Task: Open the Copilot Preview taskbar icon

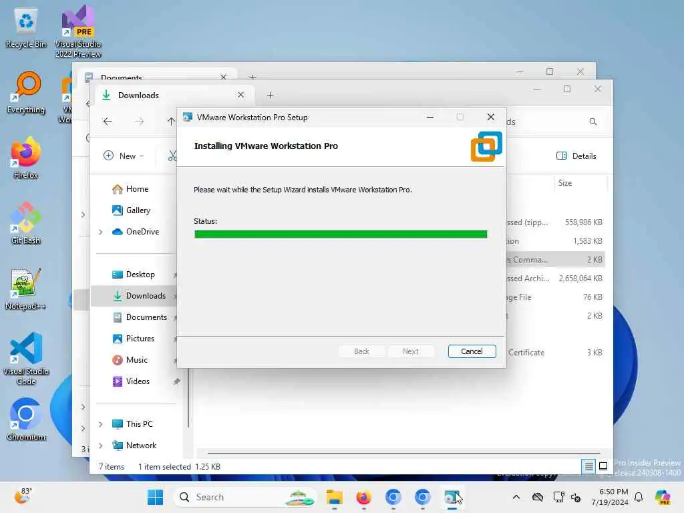Action: [663, 497]
